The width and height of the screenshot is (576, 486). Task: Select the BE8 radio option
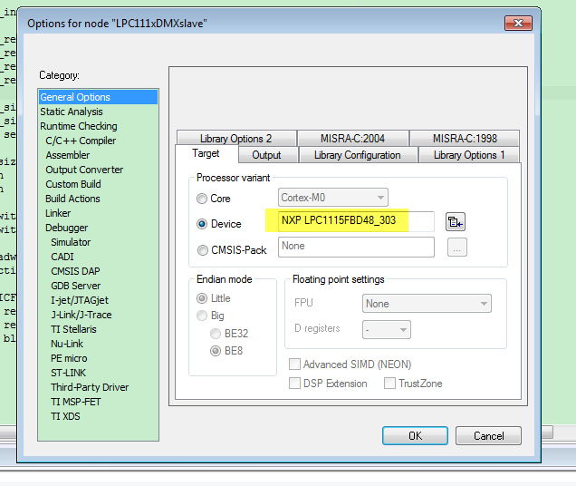[x=216, y=351]
